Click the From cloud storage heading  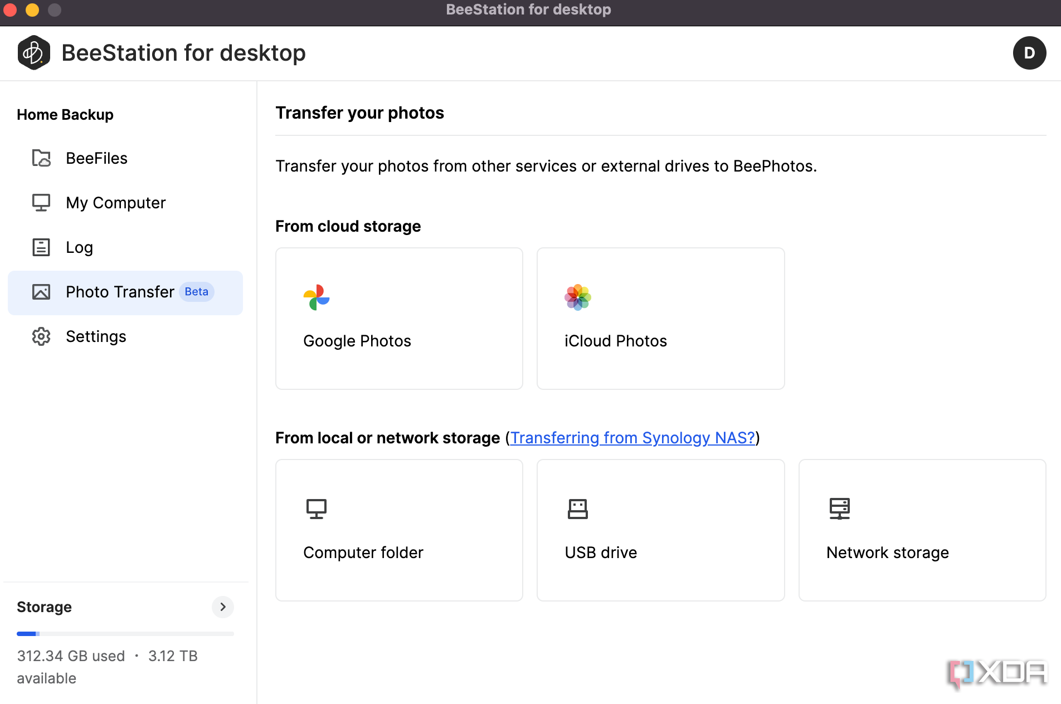coord(348,226)
